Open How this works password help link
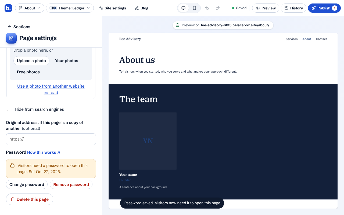The height and width of the screenshot is (215, 344). [44, 152]
